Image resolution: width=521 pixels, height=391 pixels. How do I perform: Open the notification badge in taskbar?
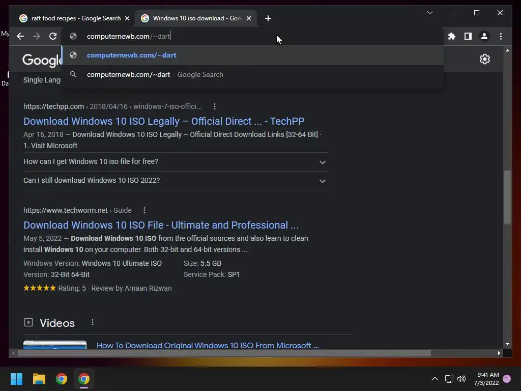tap(507, 379)
